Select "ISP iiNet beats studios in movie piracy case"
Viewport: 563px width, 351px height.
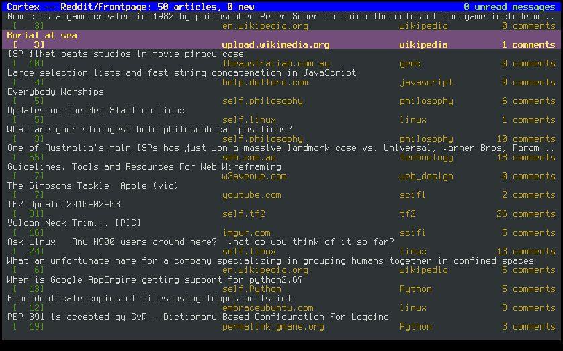coord(126,54)
